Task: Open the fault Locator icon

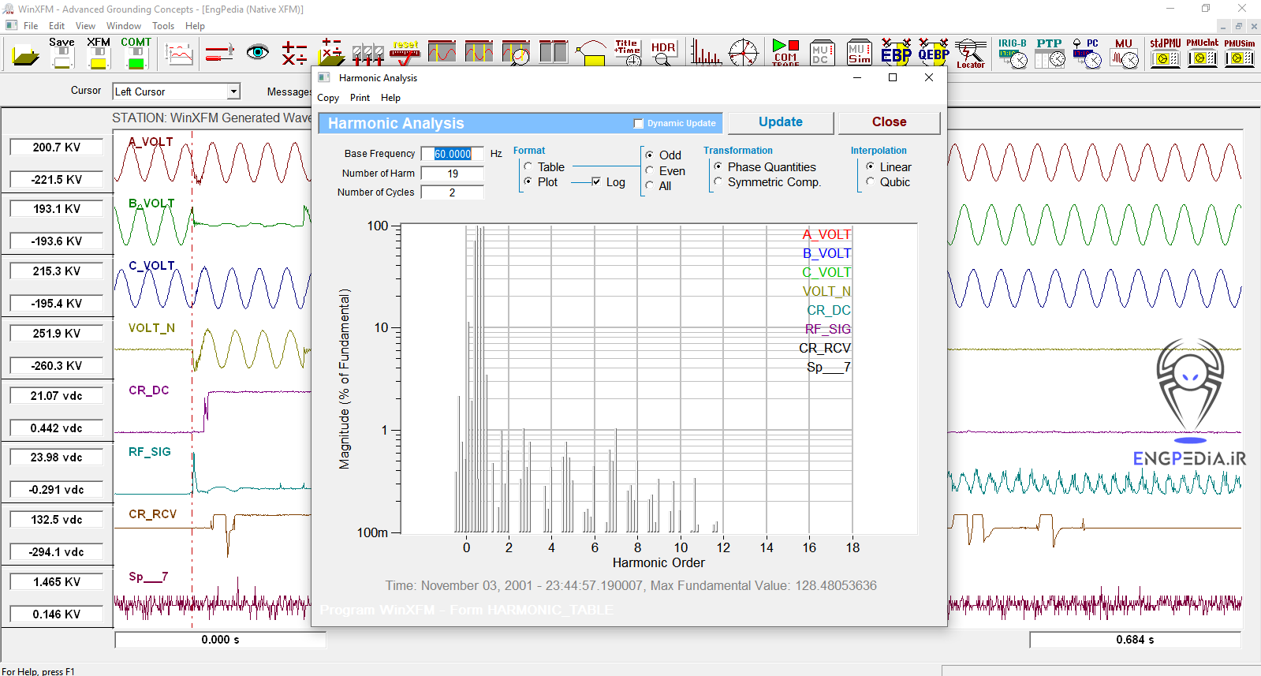Action: pos(971,54)
